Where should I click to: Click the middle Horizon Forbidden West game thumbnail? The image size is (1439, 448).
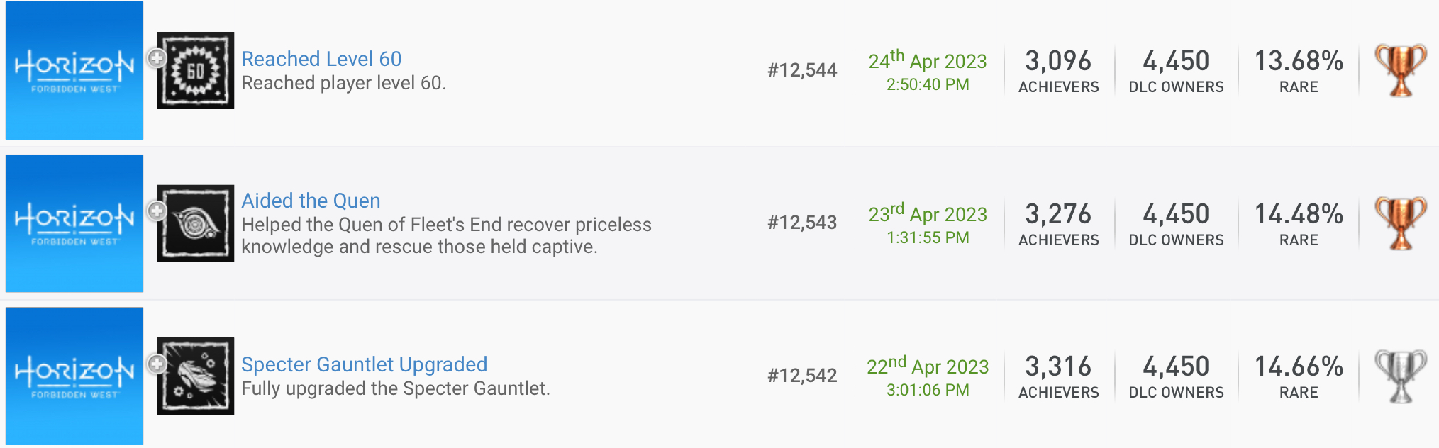pos(74,223)
